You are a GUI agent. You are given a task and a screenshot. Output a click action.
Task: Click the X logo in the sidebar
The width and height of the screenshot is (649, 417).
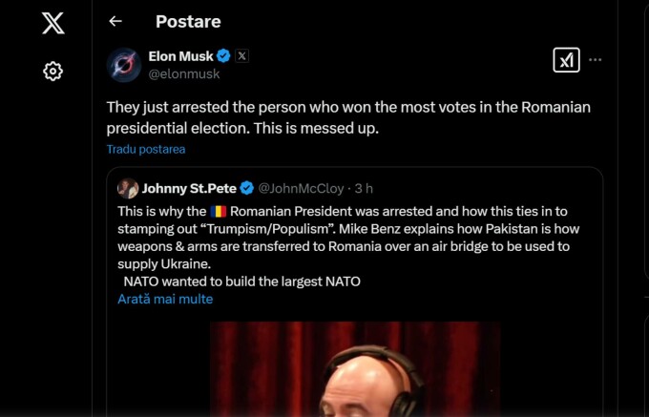point(53,23)
